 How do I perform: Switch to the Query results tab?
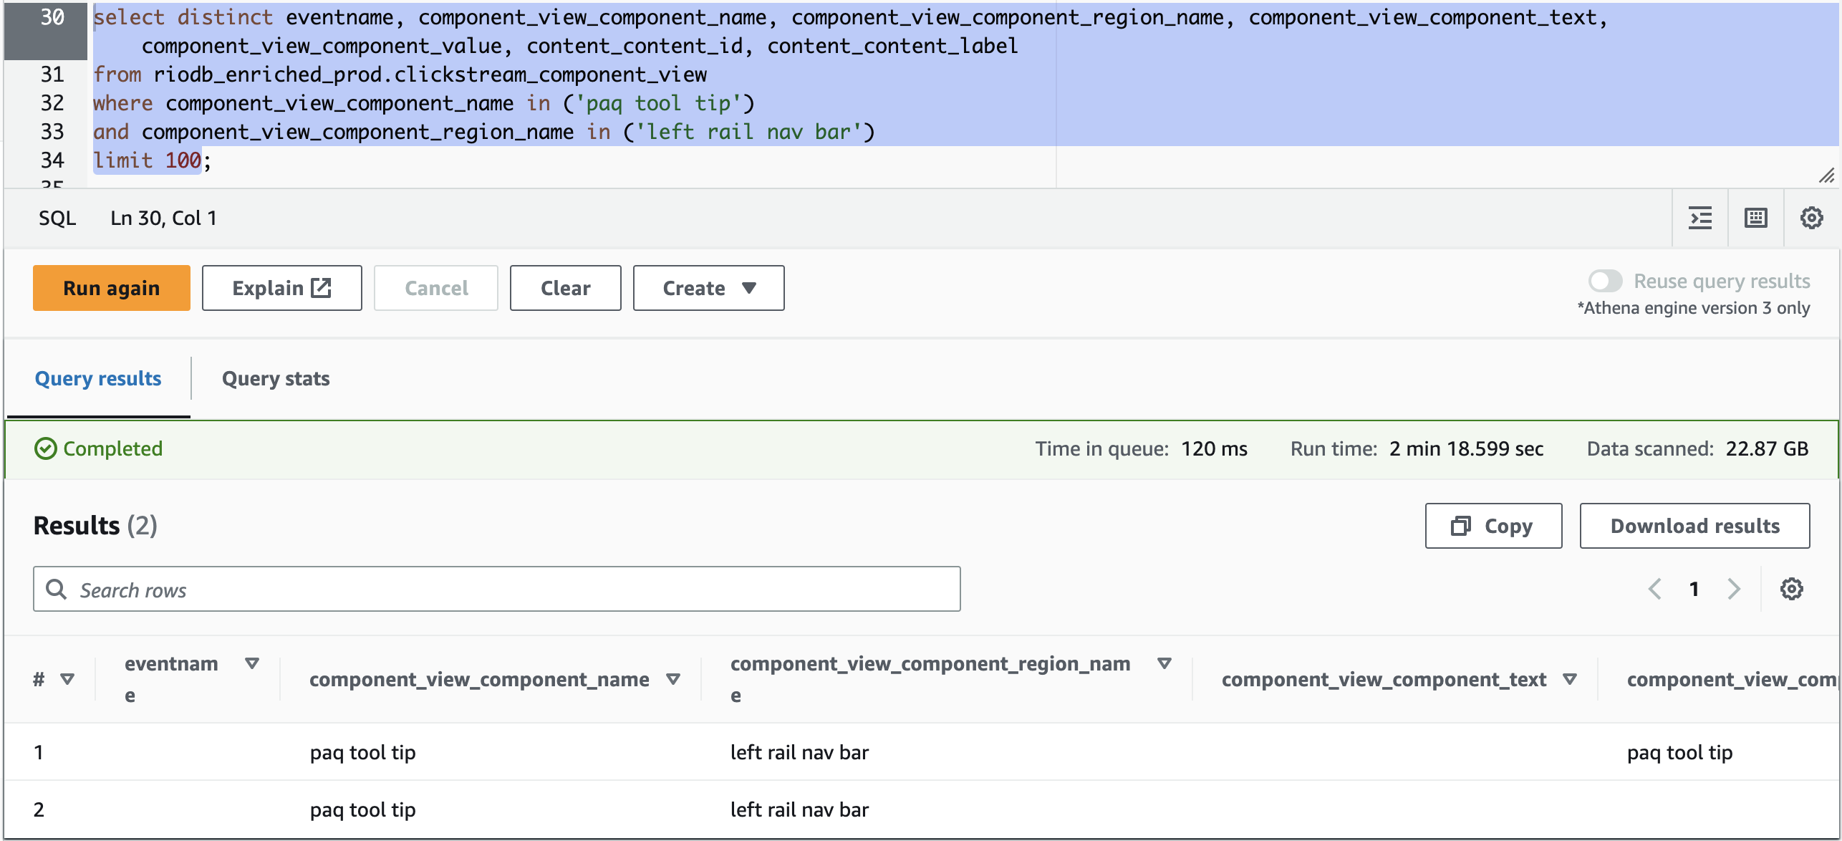pyautogui.click(x=98, y=378)
